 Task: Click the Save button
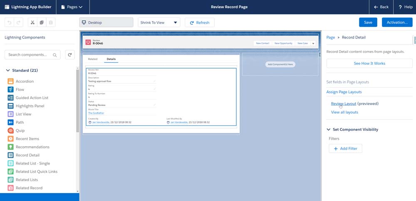[368, 22]
